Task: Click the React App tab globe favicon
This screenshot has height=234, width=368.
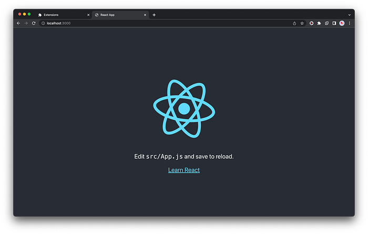Action: (97, 15)
